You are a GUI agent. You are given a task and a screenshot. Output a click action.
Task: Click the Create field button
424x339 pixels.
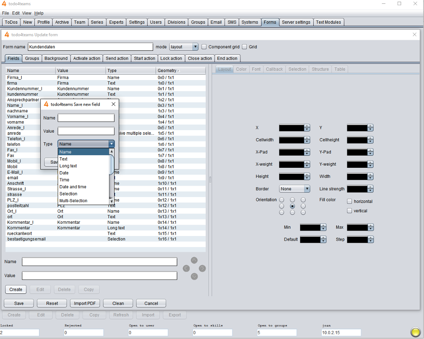(x=16, y=289)
